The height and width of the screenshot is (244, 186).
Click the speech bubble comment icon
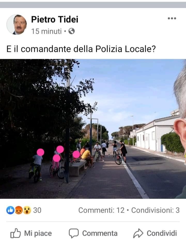(74, 233)
